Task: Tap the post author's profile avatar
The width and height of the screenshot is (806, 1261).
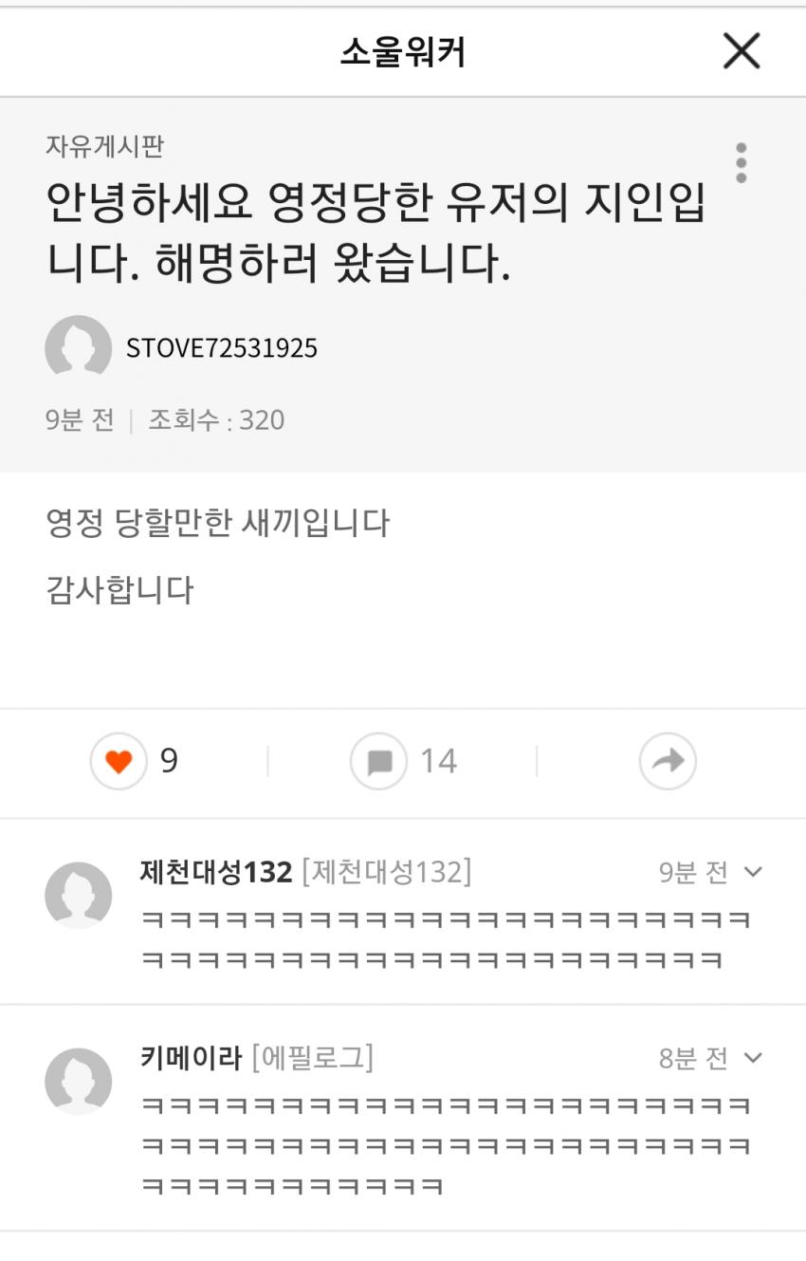Action: click(x=78, y=348)
